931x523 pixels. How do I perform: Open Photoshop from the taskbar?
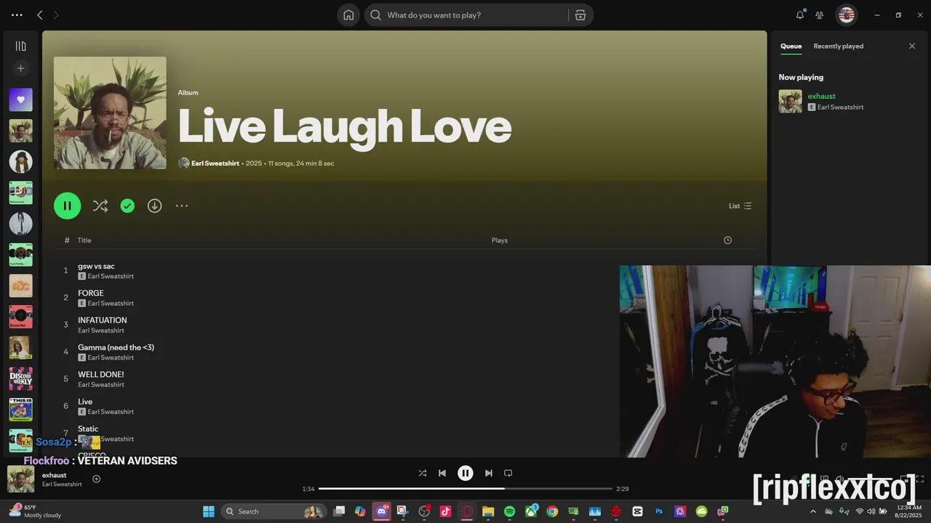(659, 511)
